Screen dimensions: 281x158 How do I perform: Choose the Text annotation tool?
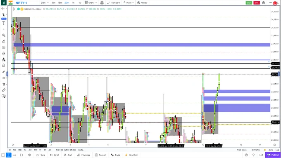point(3,23)
